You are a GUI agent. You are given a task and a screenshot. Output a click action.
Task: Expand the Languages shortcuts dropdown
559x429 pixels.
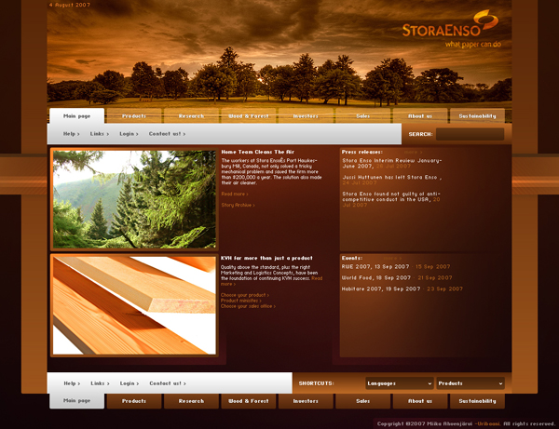click(400, 383)
